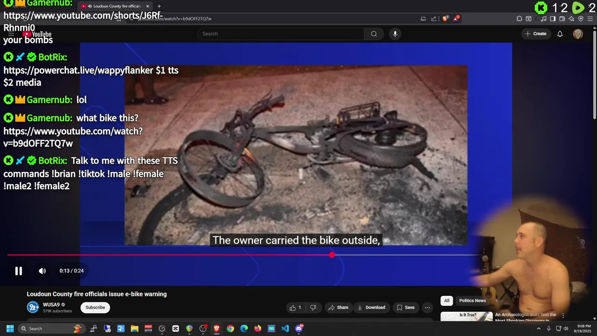
Task: Open File Explorer from the taskbar
Action: pos(134,329)
